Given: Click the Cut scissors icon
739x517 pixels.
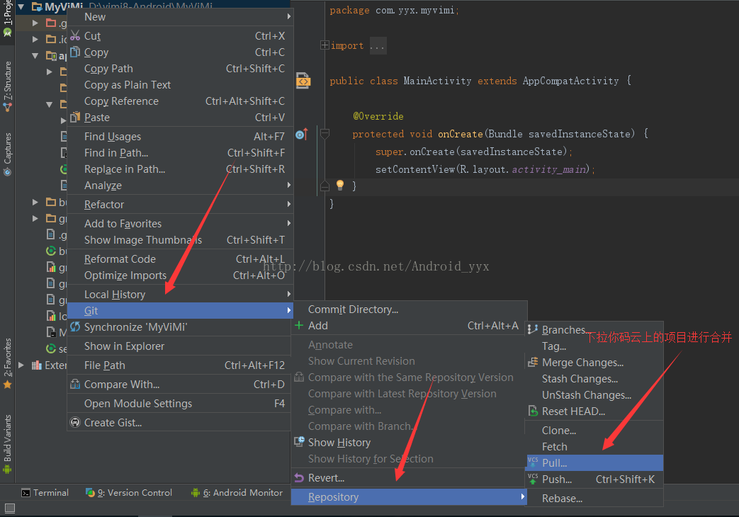Looking at the screenshot, I should click(75, 36).
